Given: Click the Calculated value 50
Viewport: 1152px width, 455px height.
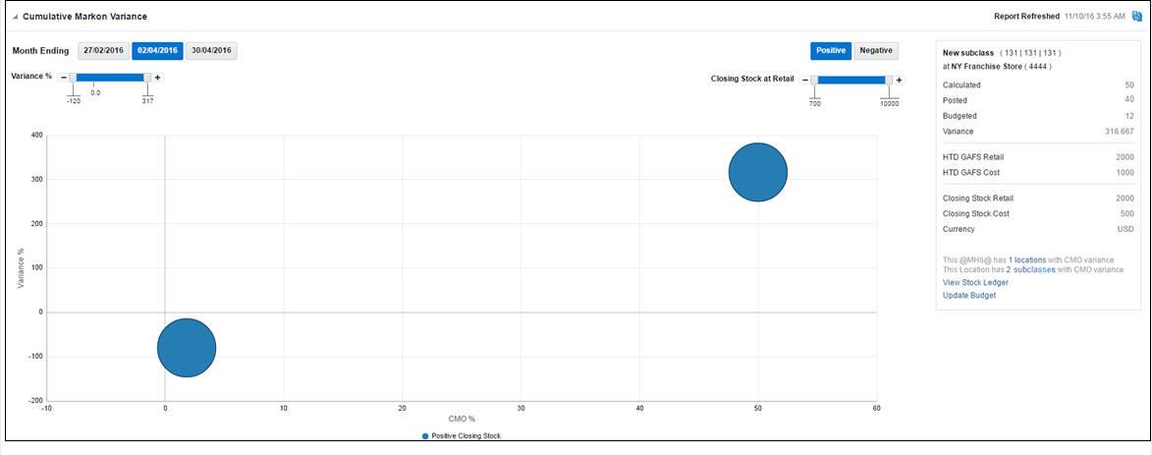Looking at the screenshot, I should (1130, 85).
